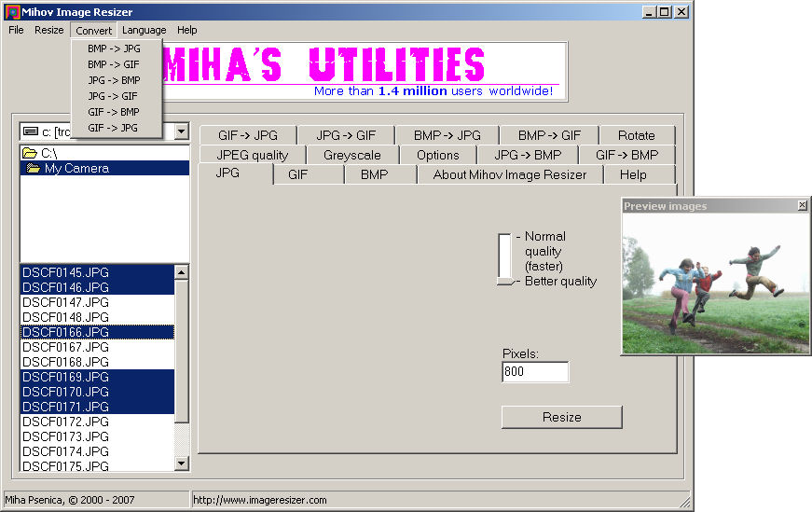This screenshot has height=512, width=812.
Task: Choose GIF -> BMP from Convert menu
Action: pyautogui.click(x=113, y=112)
